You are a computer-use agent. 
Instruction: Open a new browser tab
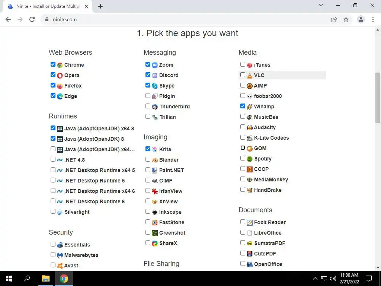(x=100, y=7)
